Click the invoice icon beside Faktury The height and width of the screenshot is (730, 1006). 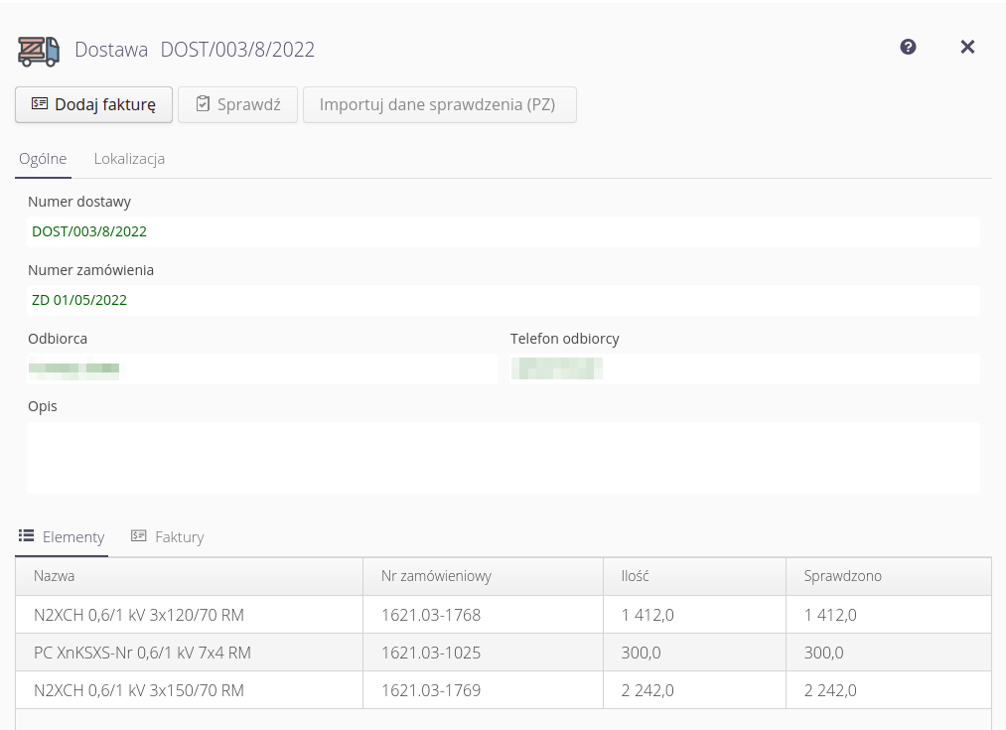[139, 535]
